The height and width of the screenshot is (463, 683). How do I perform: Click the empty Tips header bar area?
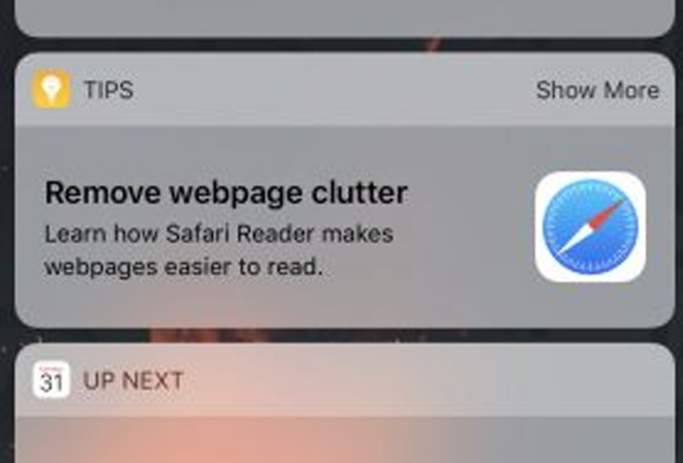[x=334, y=90]
